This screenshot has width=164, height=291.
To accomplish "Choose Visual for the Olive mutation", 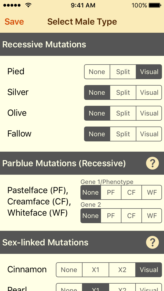I will click(149, 113).
